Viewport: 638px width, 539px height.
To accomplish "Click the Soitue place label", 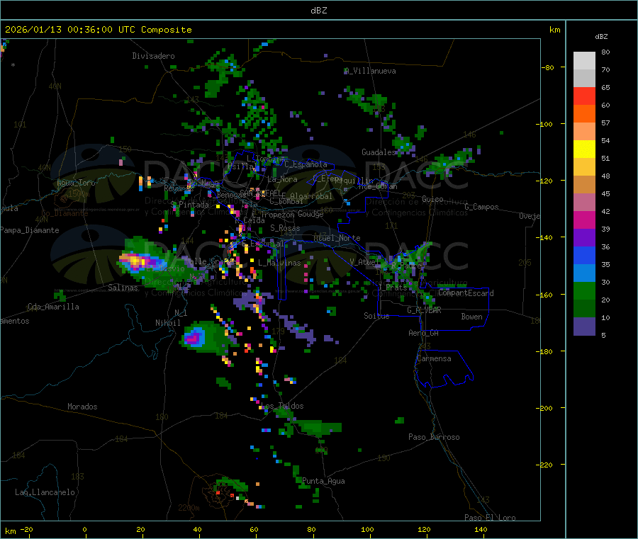I will (376, 316).
